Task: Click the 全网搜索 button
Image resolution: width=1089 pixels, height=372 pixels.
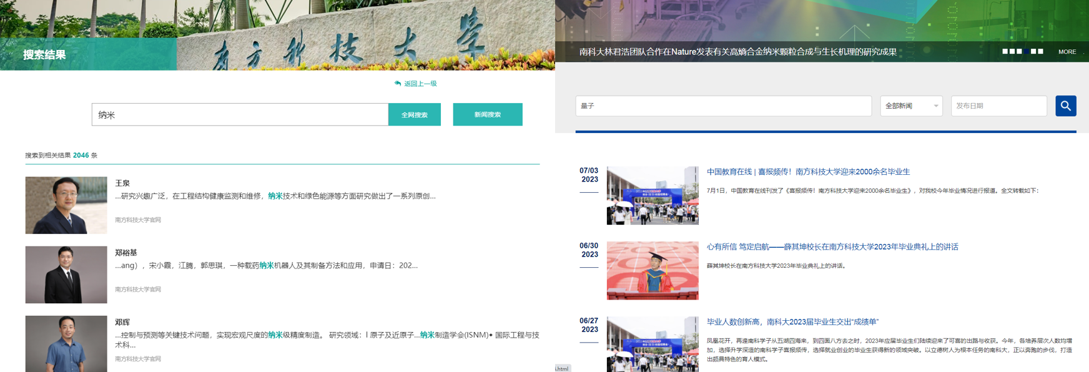Action: point(415,115)
